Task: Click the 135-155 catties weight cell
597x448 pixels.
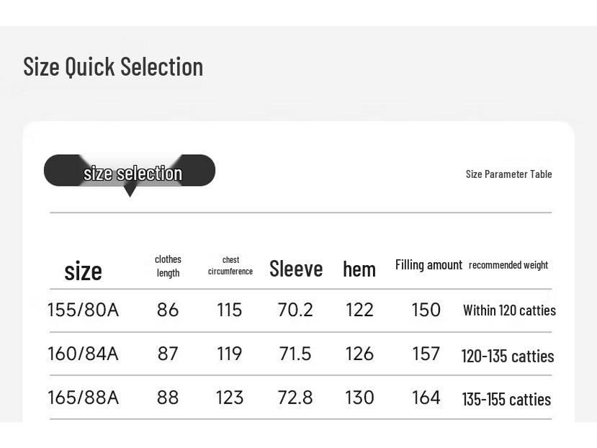Action: [x=506, y=399]
